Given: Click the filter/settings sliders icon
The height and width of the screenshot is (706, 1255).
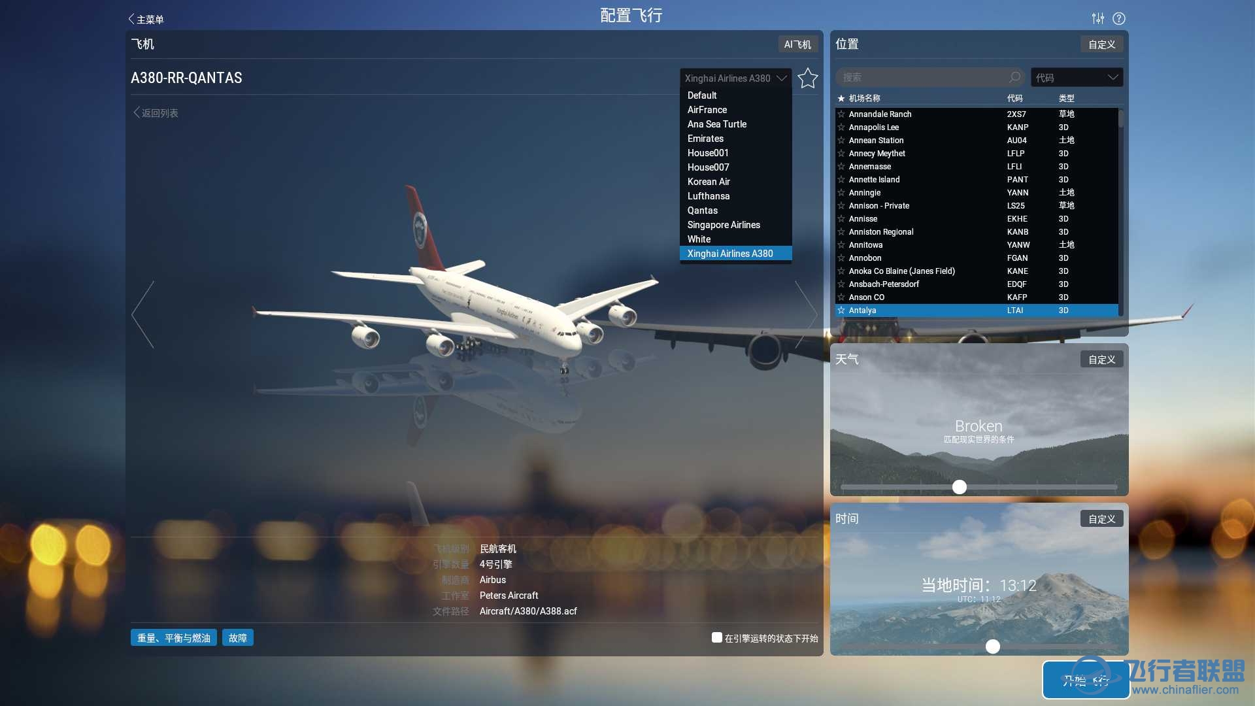Looking at the screenshot, I should (1097, 18).
